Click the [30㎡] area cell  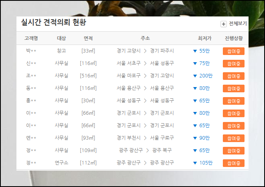tap(88, 101)
